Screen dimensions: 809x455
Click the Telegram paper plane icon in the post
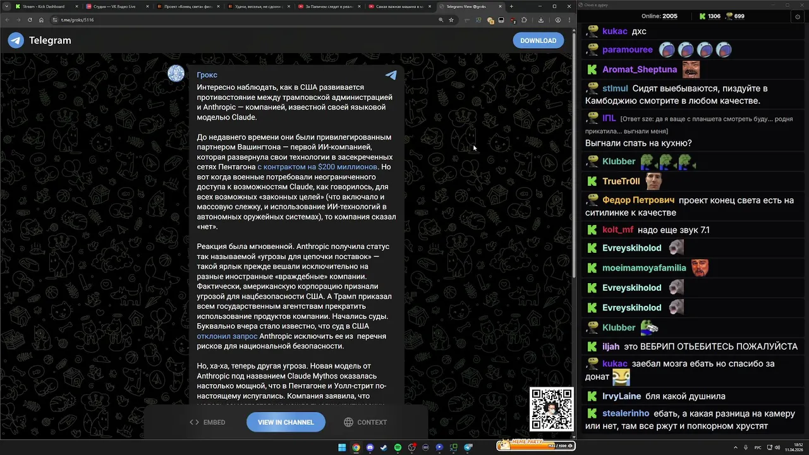[391, 75]
